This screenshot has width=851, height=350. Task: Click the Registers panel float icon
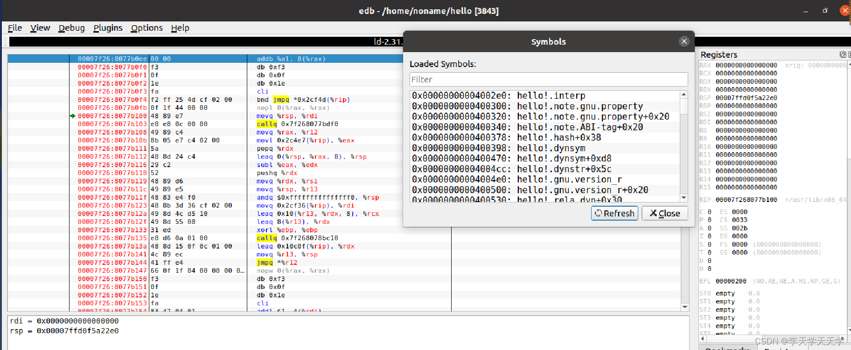pos(843,54)
